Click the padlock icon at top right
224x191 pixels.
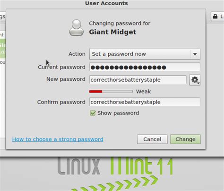tap(215, 16)
